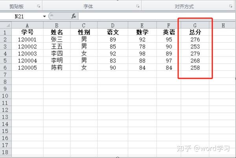Select row 4 header
The image size is (236, 158).
(6, 53)
